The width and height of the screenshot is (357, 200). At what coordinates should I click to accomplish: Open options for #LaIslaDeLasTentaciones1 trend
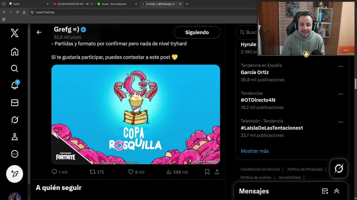(x=341, y=122)
